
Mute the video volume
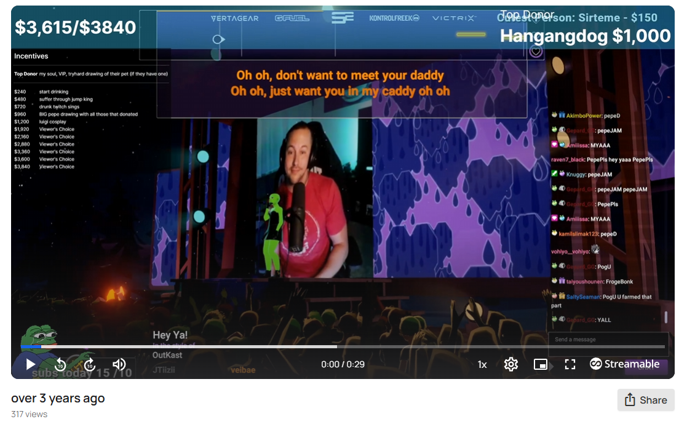click(x=119, y=364)
